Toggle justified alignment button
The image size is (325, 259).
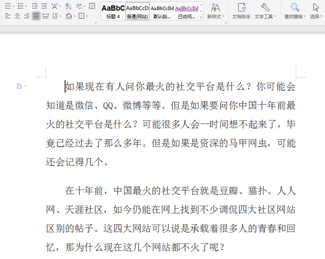tap(36, 16)
